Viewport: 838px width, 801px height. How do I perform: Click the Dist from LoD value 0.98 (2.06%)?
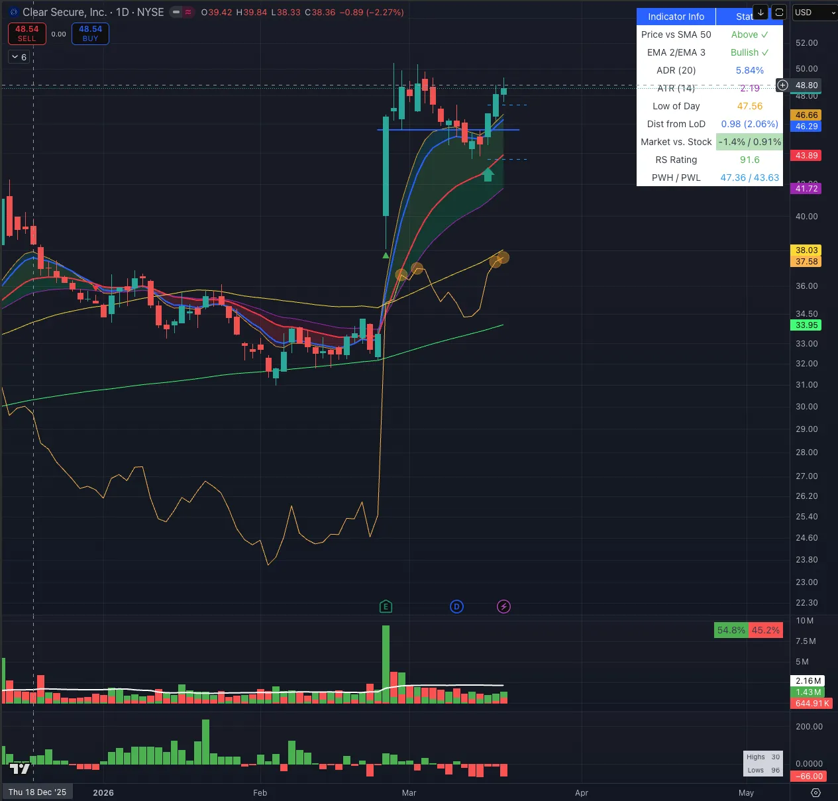749,124
